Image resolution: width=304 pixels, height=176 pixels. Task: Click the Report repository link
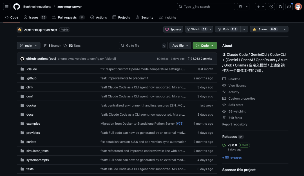coord(235,124)
